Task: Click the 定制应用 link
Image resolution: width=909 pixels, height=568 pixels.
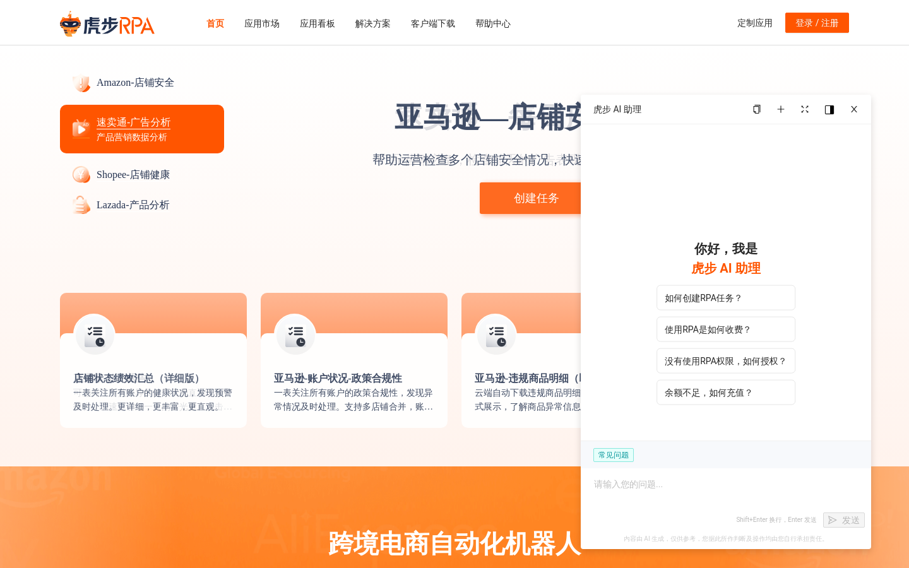Action: (755, 23)
